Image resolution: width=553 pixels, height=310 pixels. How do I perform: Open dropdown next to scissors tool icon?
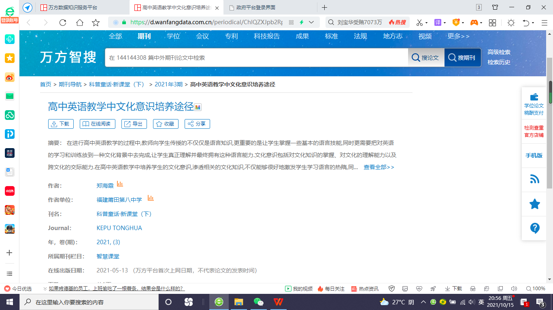(x=426, y=23)
